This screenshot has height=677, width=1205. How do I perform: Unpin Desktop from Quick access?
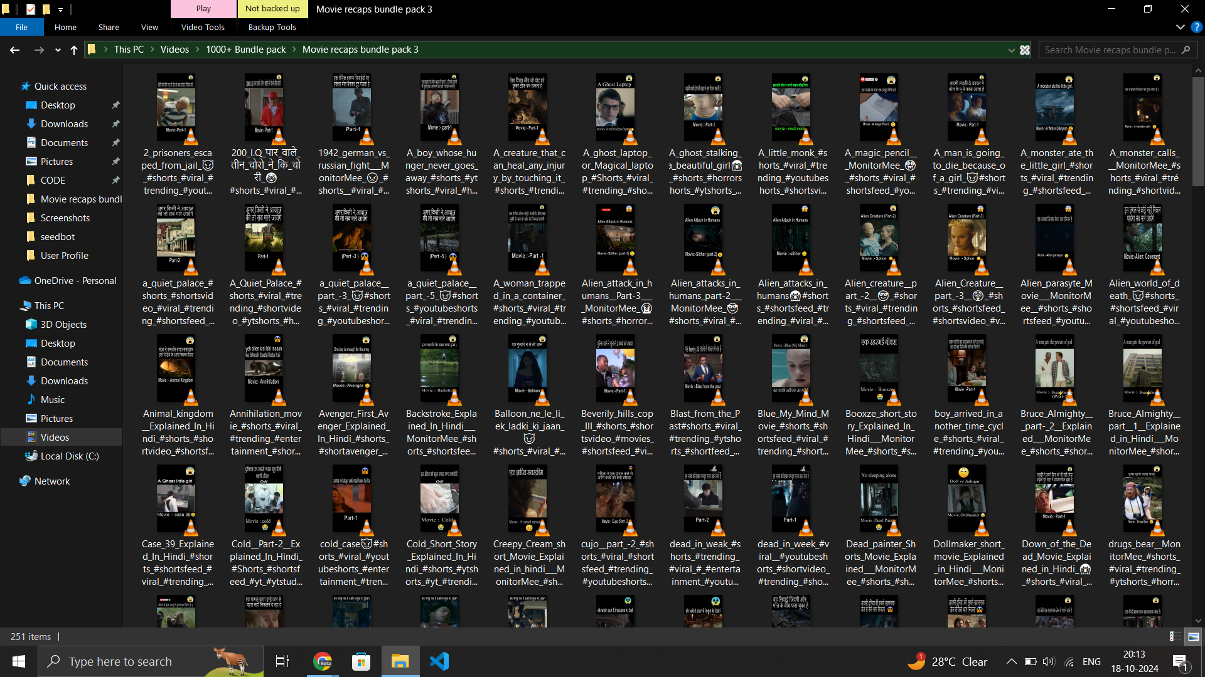[x=115, y=105]
